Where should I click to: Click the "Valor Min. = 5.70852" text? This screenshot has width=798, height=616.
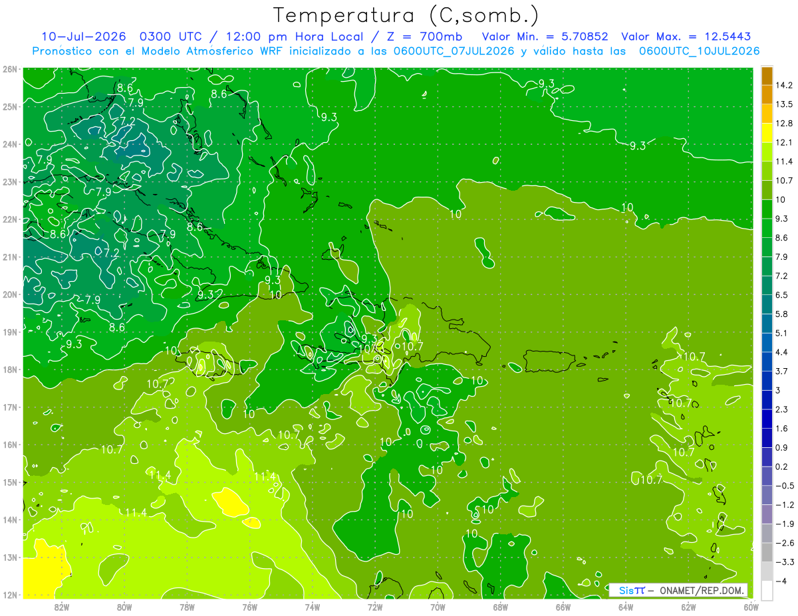click(545, 37)
